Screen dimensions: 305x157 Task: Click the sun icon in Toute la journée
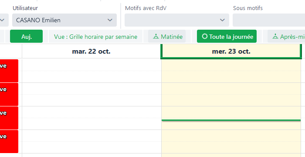(204, 36)
